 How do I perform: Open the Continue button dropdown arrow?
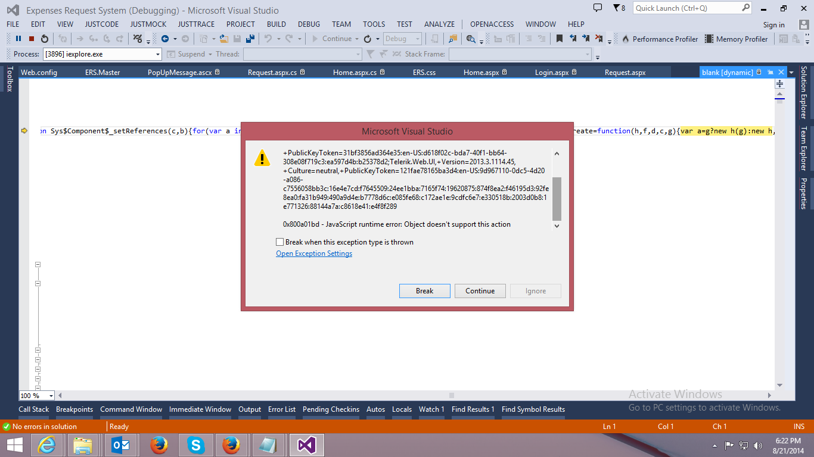357,39
